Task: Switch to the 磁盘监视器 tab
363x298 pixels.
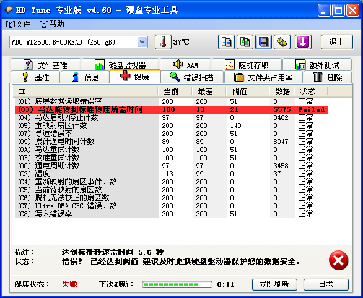Action: click(120, 65)
